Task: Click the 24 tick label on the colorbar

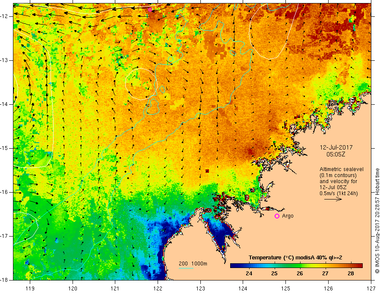Action: point(249,274)
